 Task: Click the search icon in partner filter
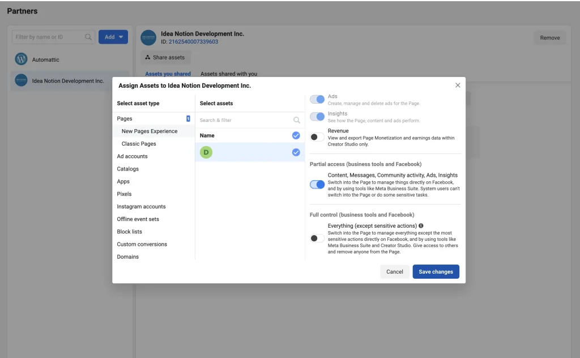tap(88, 37)
